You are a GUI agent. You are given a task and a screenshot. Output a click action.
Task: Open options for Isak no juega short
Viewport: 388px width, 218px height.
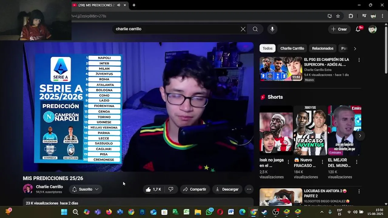click(288, 162)
